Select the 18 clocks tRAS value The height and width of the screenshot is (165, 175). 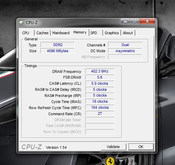(100, 101)
